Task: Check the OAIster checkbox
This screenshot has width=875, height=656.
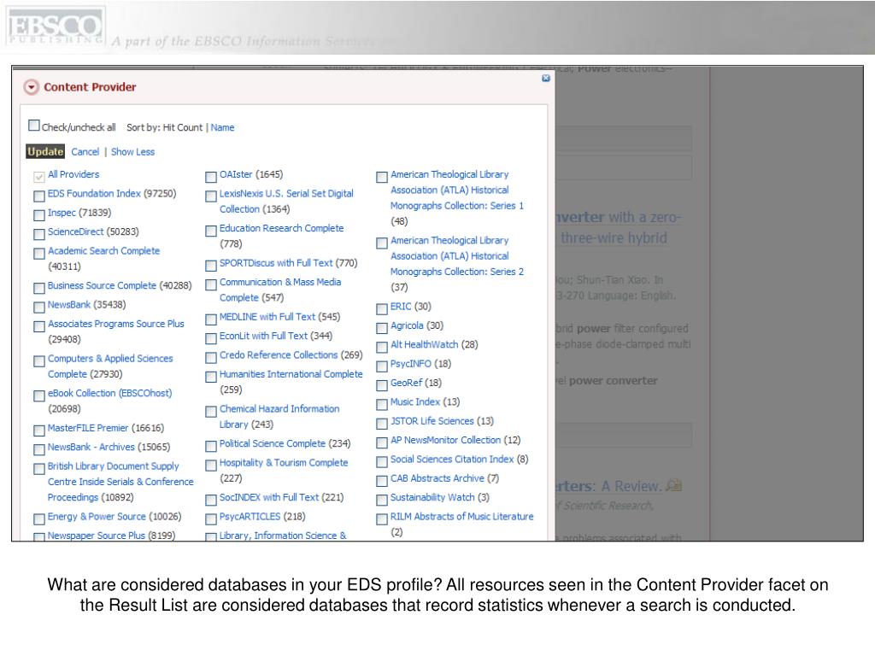Action: [x=211, y=177]
